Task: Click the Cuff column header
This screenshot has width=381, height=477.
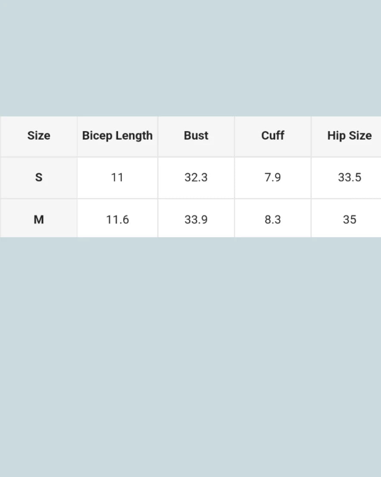Action: [x=273, y=135]
